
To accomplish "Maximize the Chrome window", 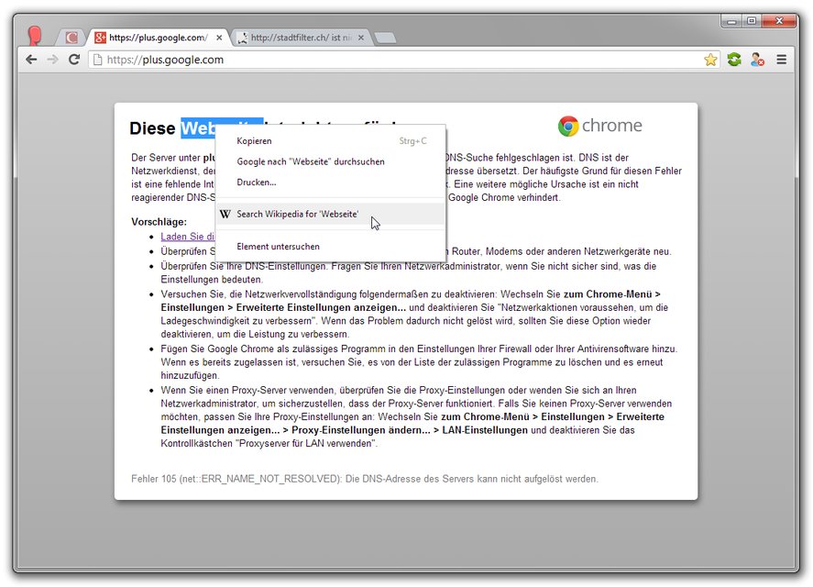I will point(752,21).
